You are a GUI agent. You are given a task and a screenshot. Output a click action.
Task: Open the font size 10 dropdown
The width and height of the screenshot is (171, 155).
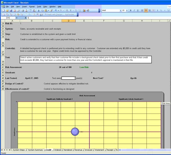pyautogui.click(x=127, y=11)
